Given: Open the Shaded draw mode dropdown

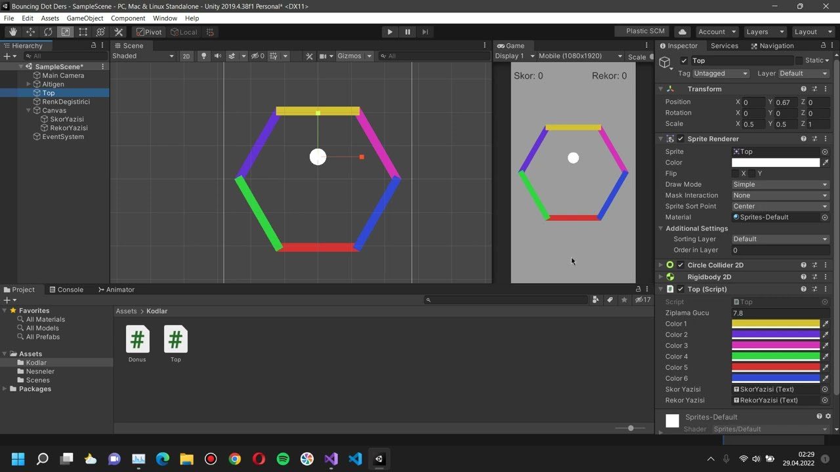Looking at the screenshot, I should (143, 56).
